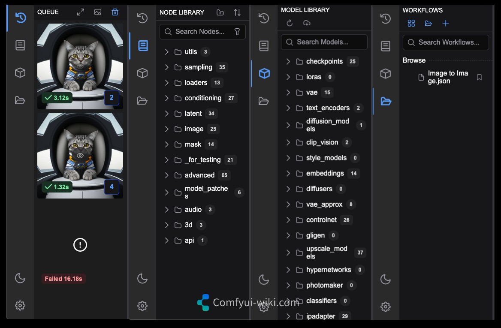The image size is (501, 328).
Task: Expand the controlnet model folder
Action: click(288, 220)
